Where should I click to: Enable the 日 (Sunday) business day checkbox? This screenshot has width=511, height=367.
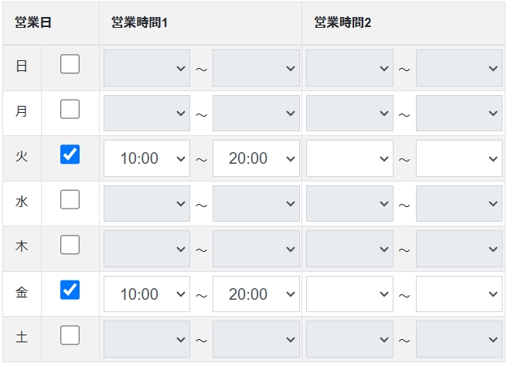pyautogui.click(x=70, y=64)
